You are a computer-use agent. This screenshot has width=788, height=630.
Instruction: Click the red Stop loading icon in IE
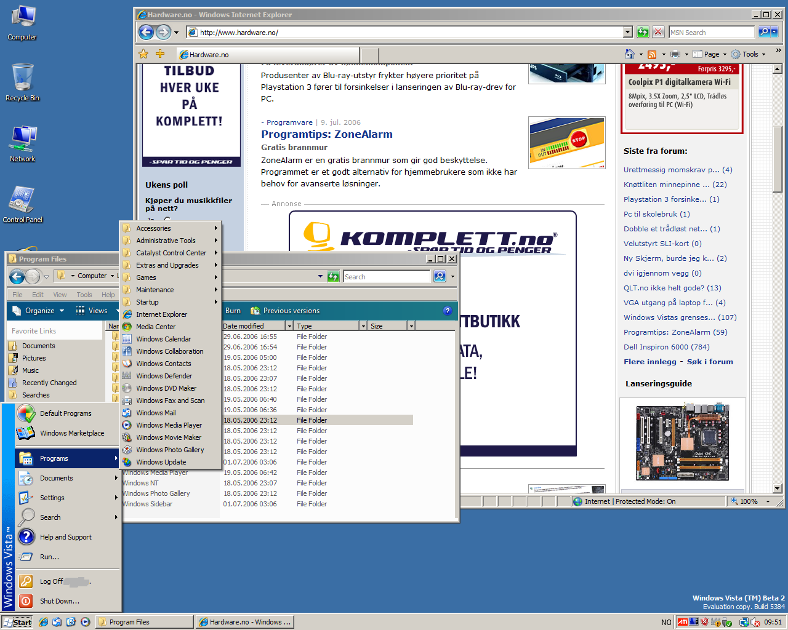click(x=658, y=32)
